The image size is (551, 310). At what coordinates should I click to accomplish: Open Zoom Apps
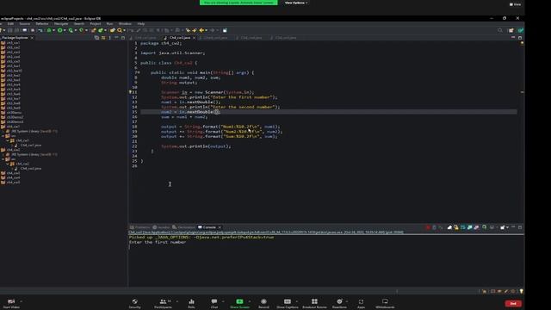pos(361,303)
